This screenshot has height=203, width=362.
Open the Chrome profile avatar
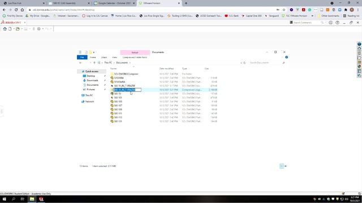point(352,10)
